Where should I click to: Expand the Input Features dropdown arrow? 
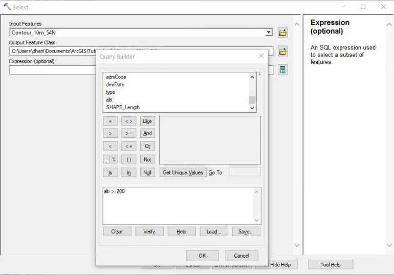pos(269,32)
